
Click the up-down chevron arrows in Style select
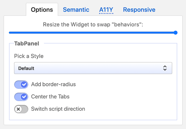pos(165,68)
